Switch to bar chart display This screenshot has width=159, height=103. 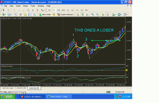pyautogui.click(x=78, y=14)
